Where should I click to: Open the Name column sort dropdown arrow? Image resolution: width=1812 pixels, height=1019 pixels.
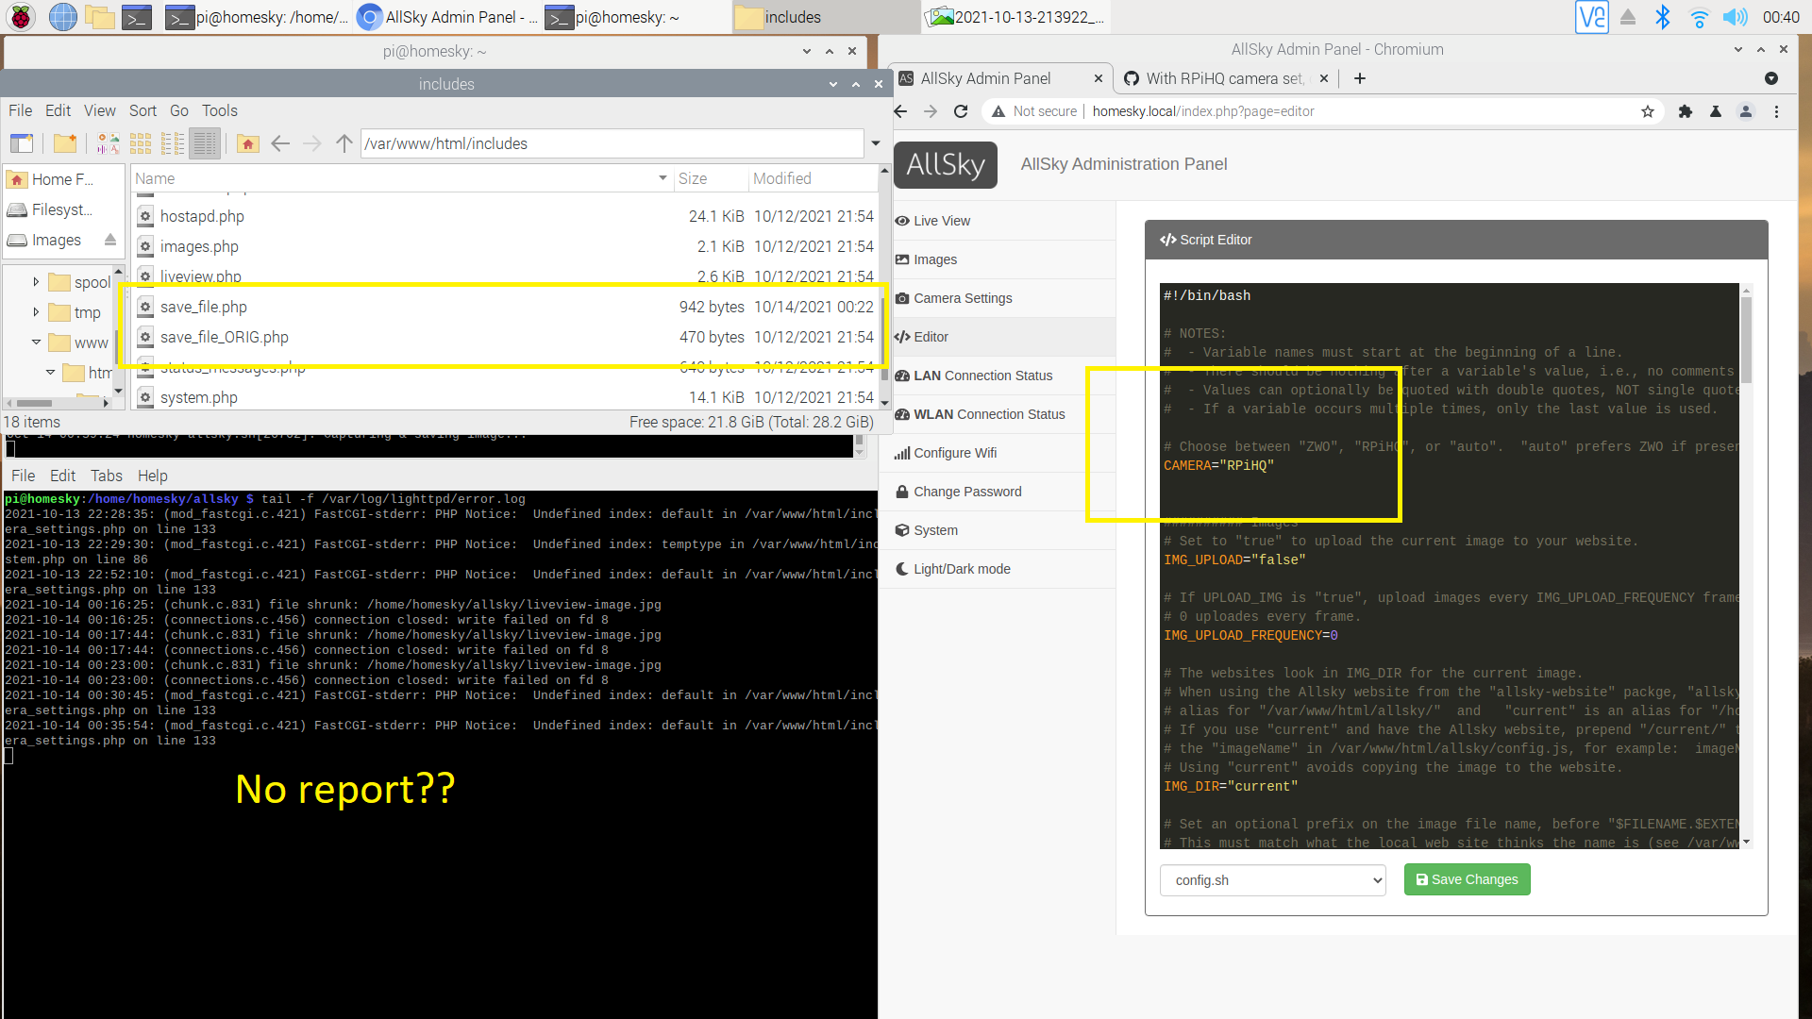coord(661,178)
